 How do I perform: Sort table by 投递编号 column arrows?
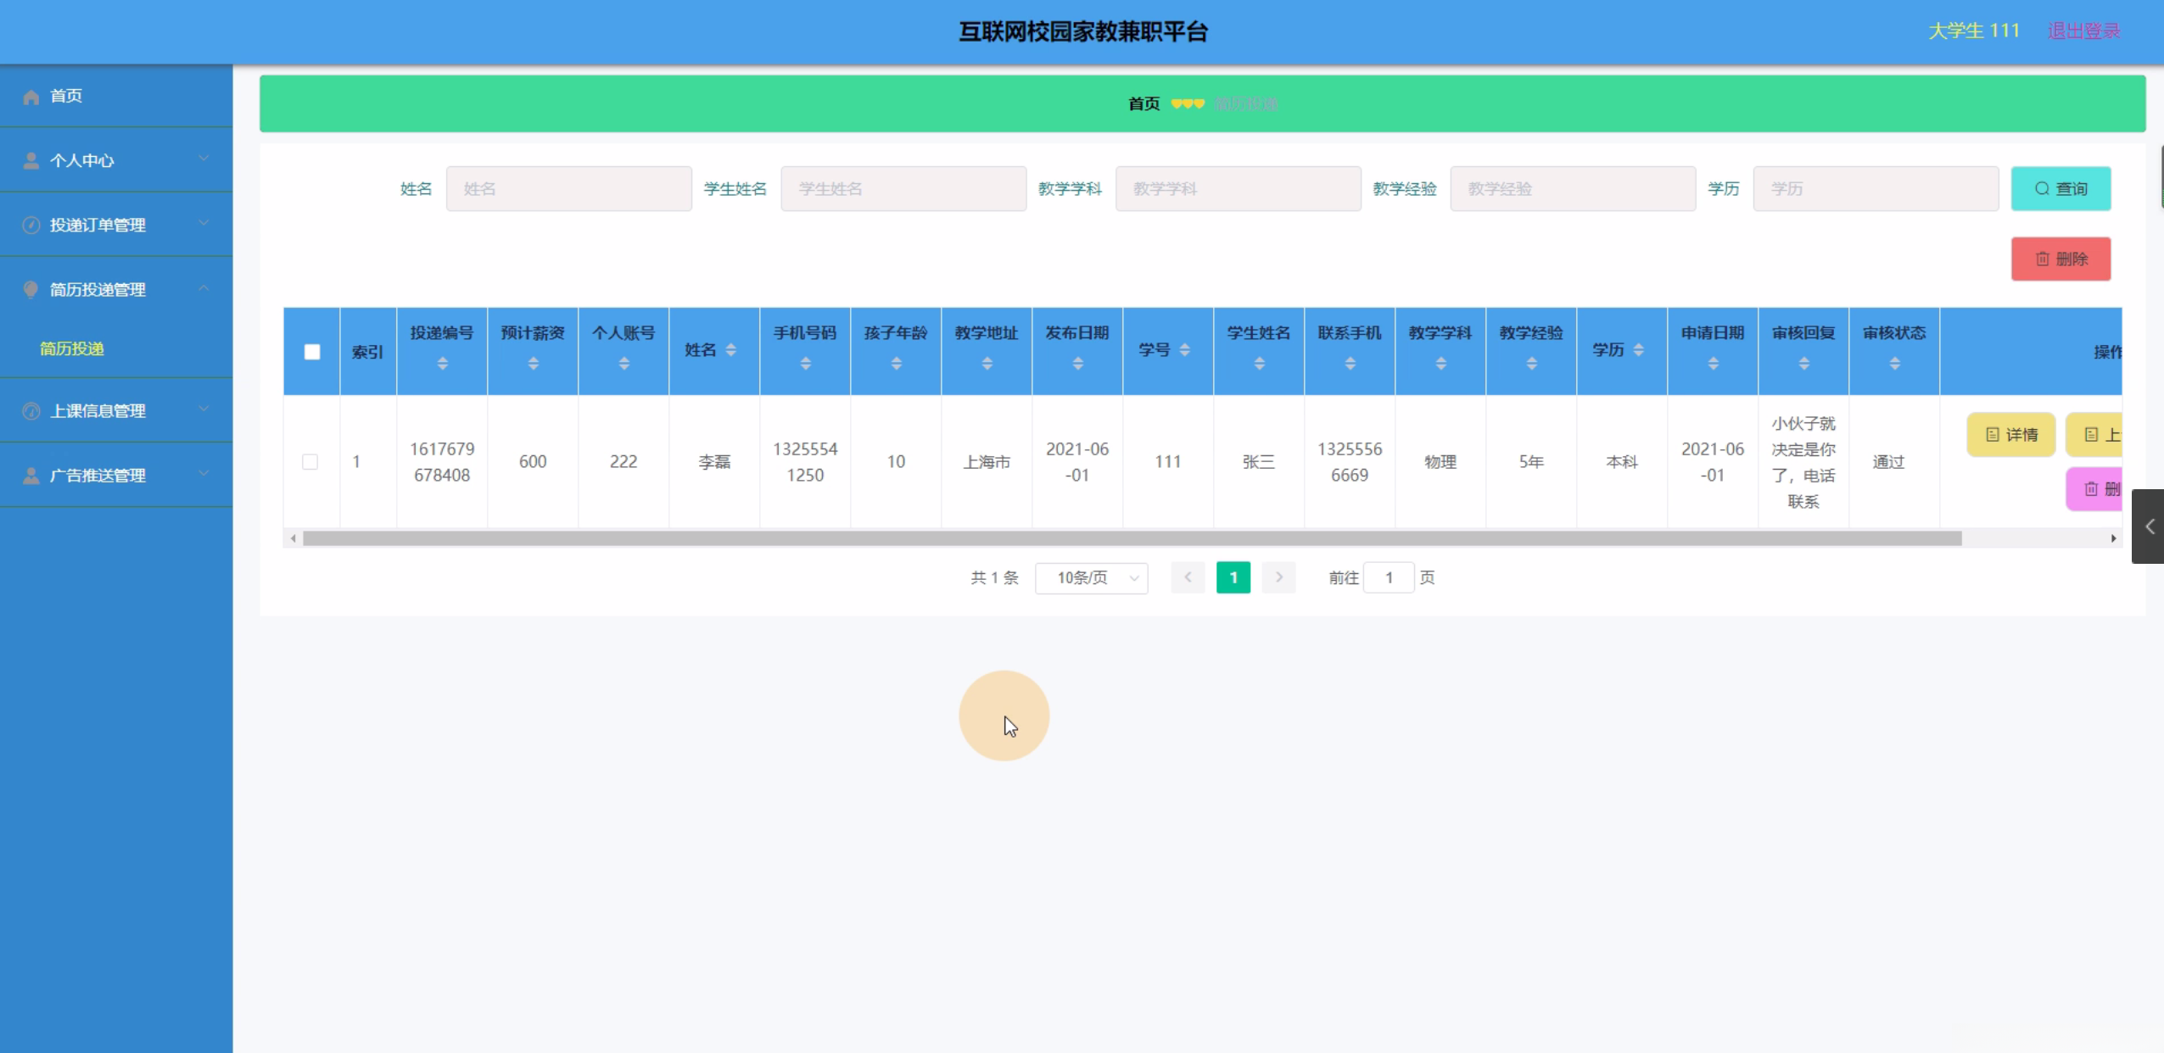tap(442, 364)
